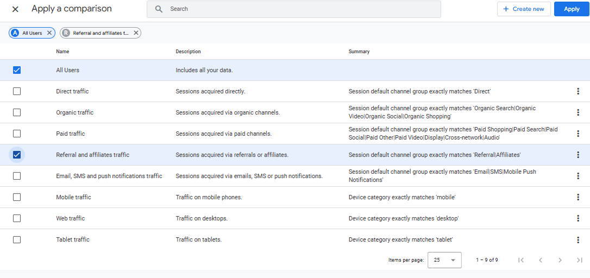Check the Direct traffic checkbox
The height and width of the screenshot is (278, 590).
point(17,91)
